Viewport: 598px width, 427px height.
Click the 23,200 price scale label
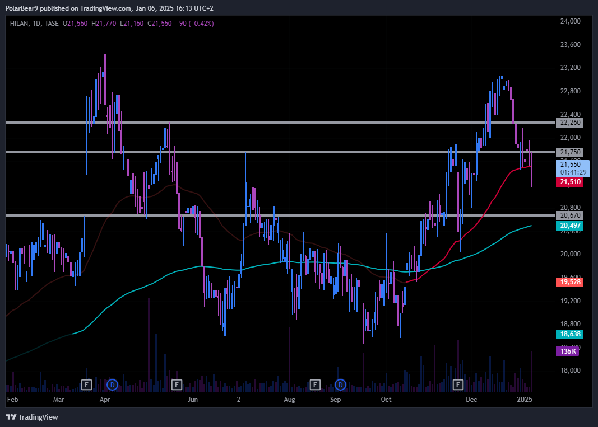tap(570, 68)
